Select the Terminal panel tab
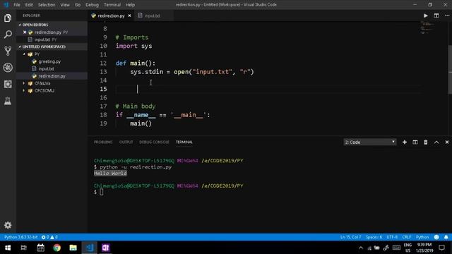 184,143
